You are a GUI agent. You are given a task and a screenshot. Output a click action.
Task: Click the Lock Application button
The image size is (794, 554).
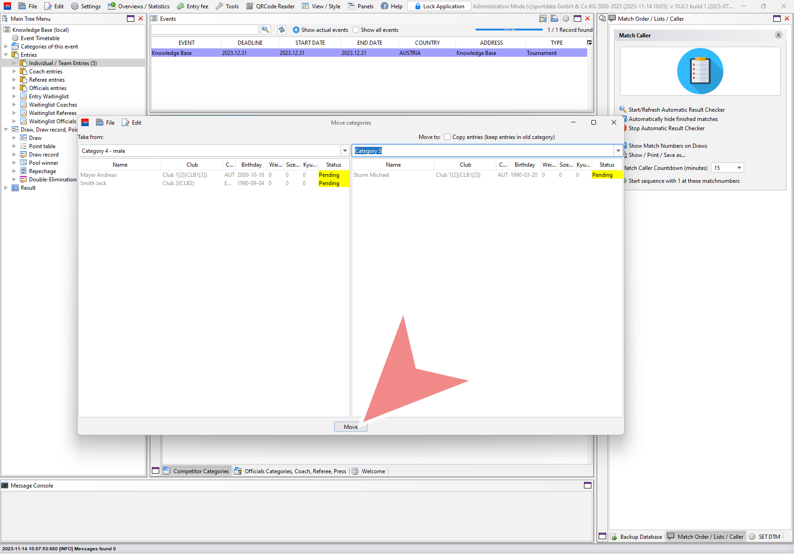(439, 6)
